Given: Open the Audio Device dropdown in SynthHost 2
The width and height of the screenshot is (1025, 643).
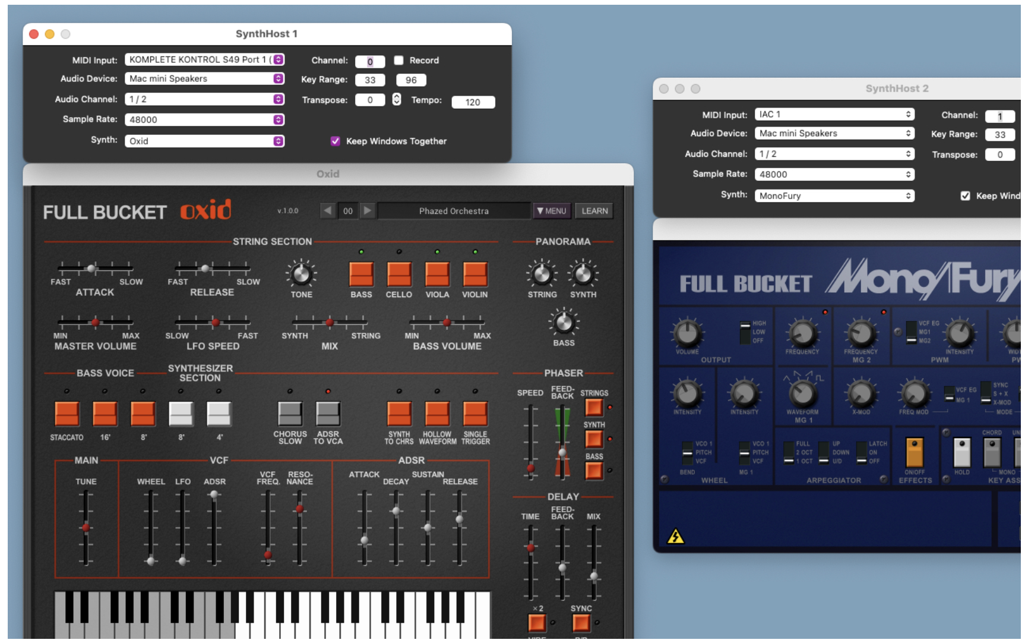Looking at the screenshot, I should pos(834,133).
